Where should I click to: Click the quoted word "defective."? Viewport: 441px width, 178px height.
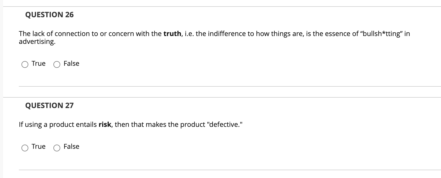[224, 124]
